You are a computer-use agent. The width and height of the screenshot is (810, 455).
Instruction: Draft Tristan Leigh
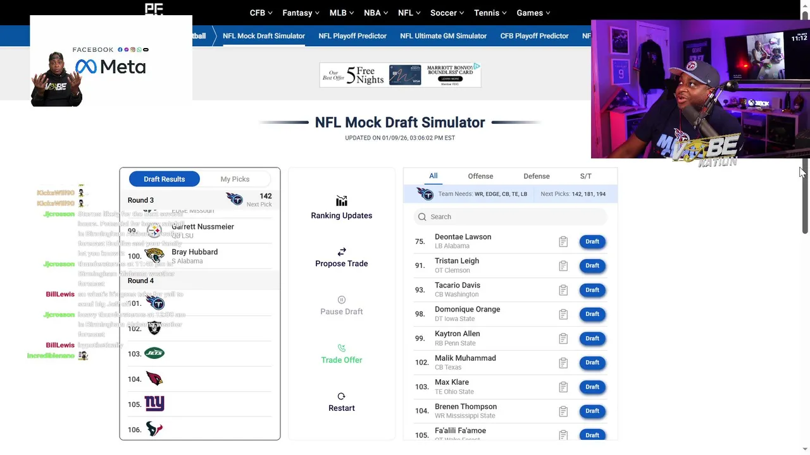coord(592,265)
